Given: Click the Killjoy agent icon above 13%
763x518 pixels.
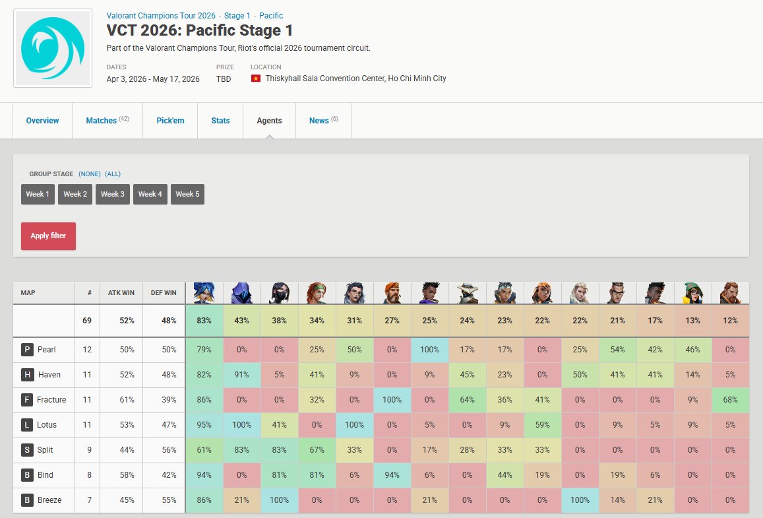Looking at the screenshot, I should pyautogui.click(x=693, y=292).
